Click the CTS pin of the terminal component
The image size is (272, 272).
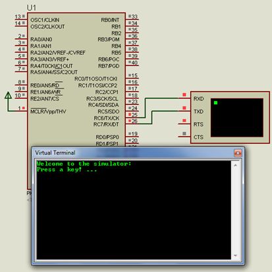tap(184, 137)
